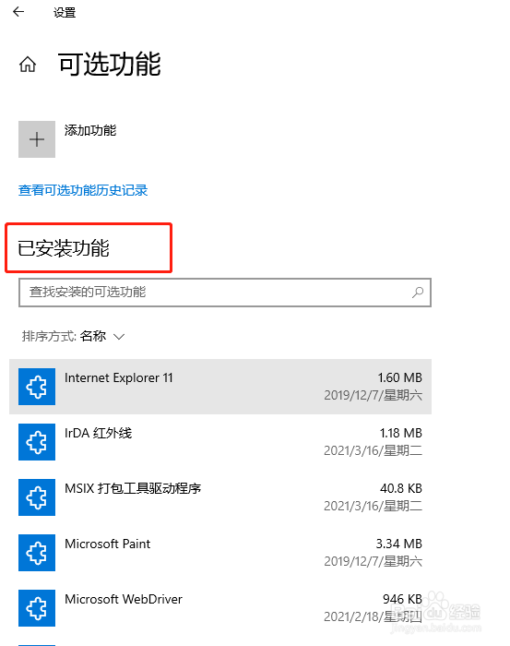Screen dimensions: 510x646
Task: Click the Microsoft Paint puzzle icon
Action: [x=37, y=553]
